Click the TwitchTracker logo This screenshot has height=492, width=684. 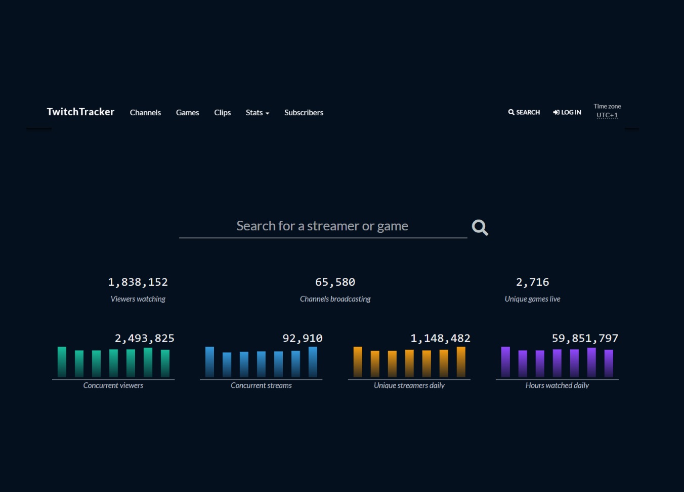coord(80,112)
